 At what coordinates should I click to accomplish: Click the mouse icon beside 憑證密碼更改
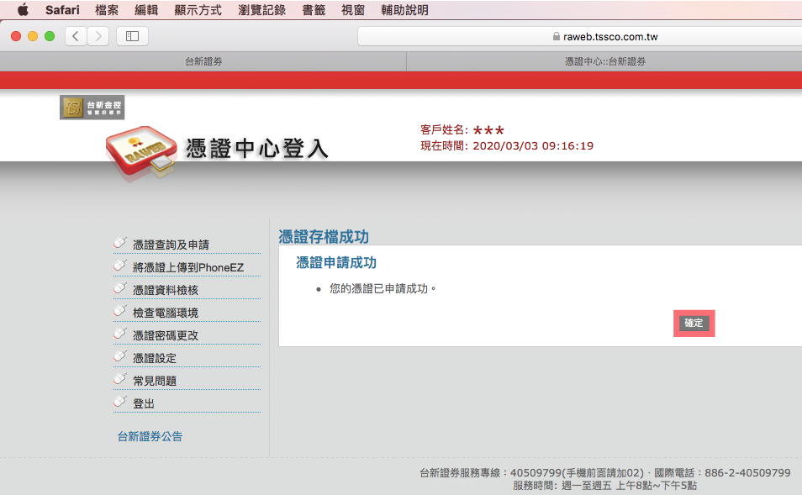coord(120,334)
